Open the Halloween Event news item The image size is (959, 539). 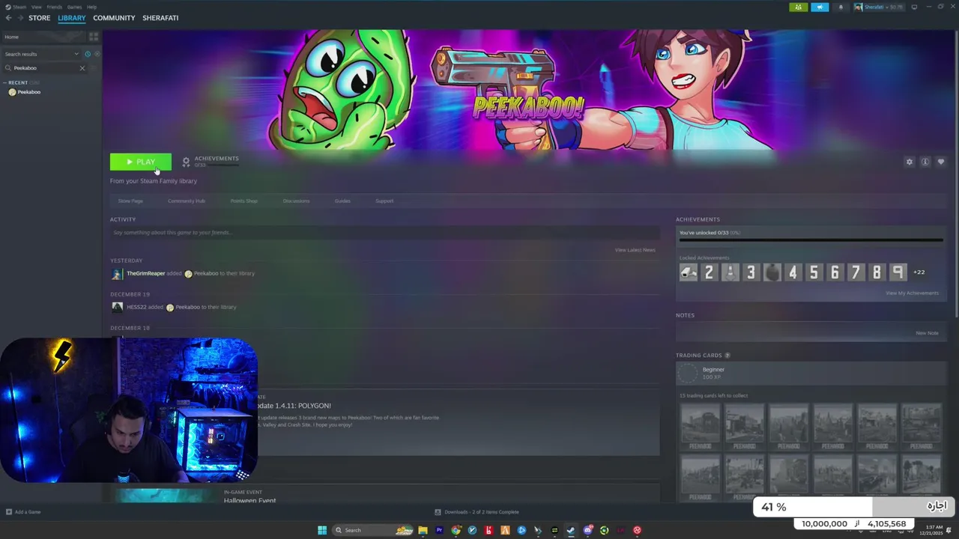pyautogui.click(x=249, y=500)
